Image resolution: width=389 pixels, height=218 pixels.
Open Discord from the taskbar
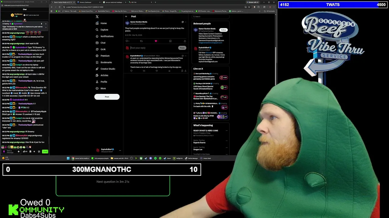pyautogui.click(x=150, y=158)
